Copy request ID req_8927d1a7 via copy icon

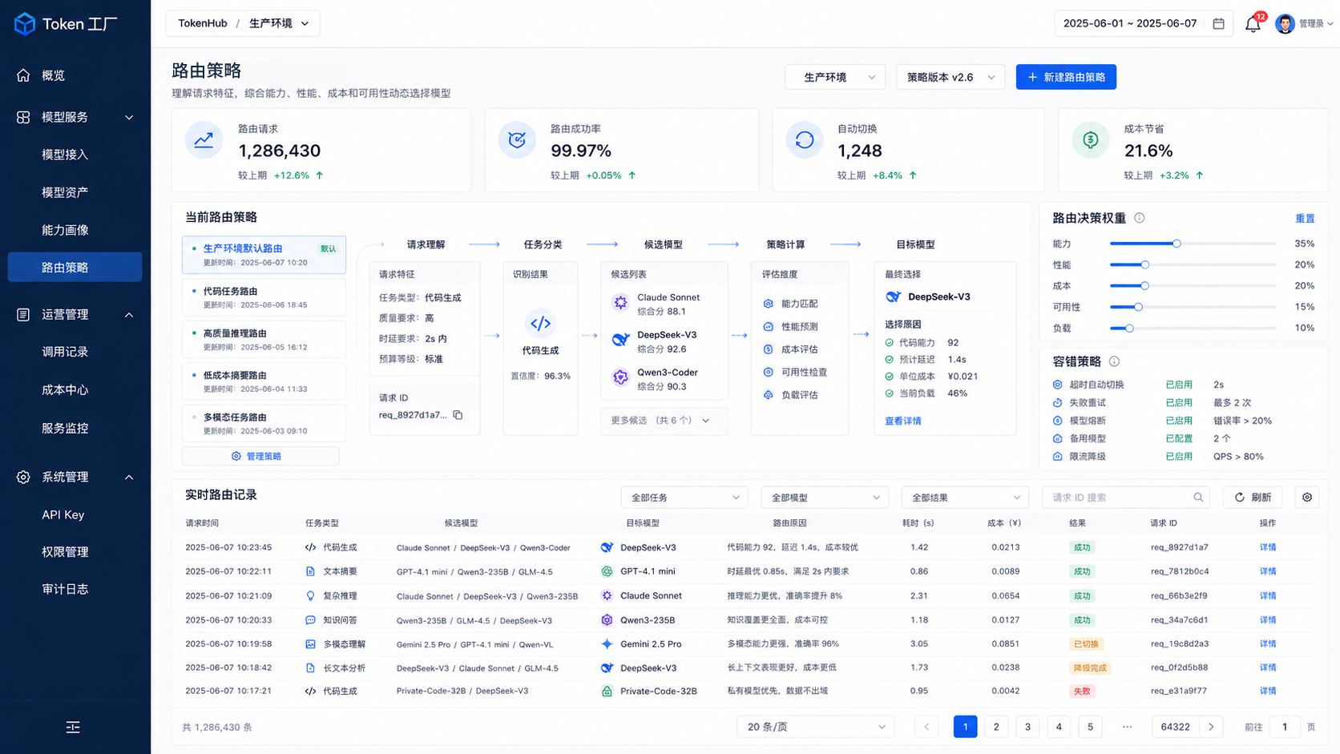(458, 415)
